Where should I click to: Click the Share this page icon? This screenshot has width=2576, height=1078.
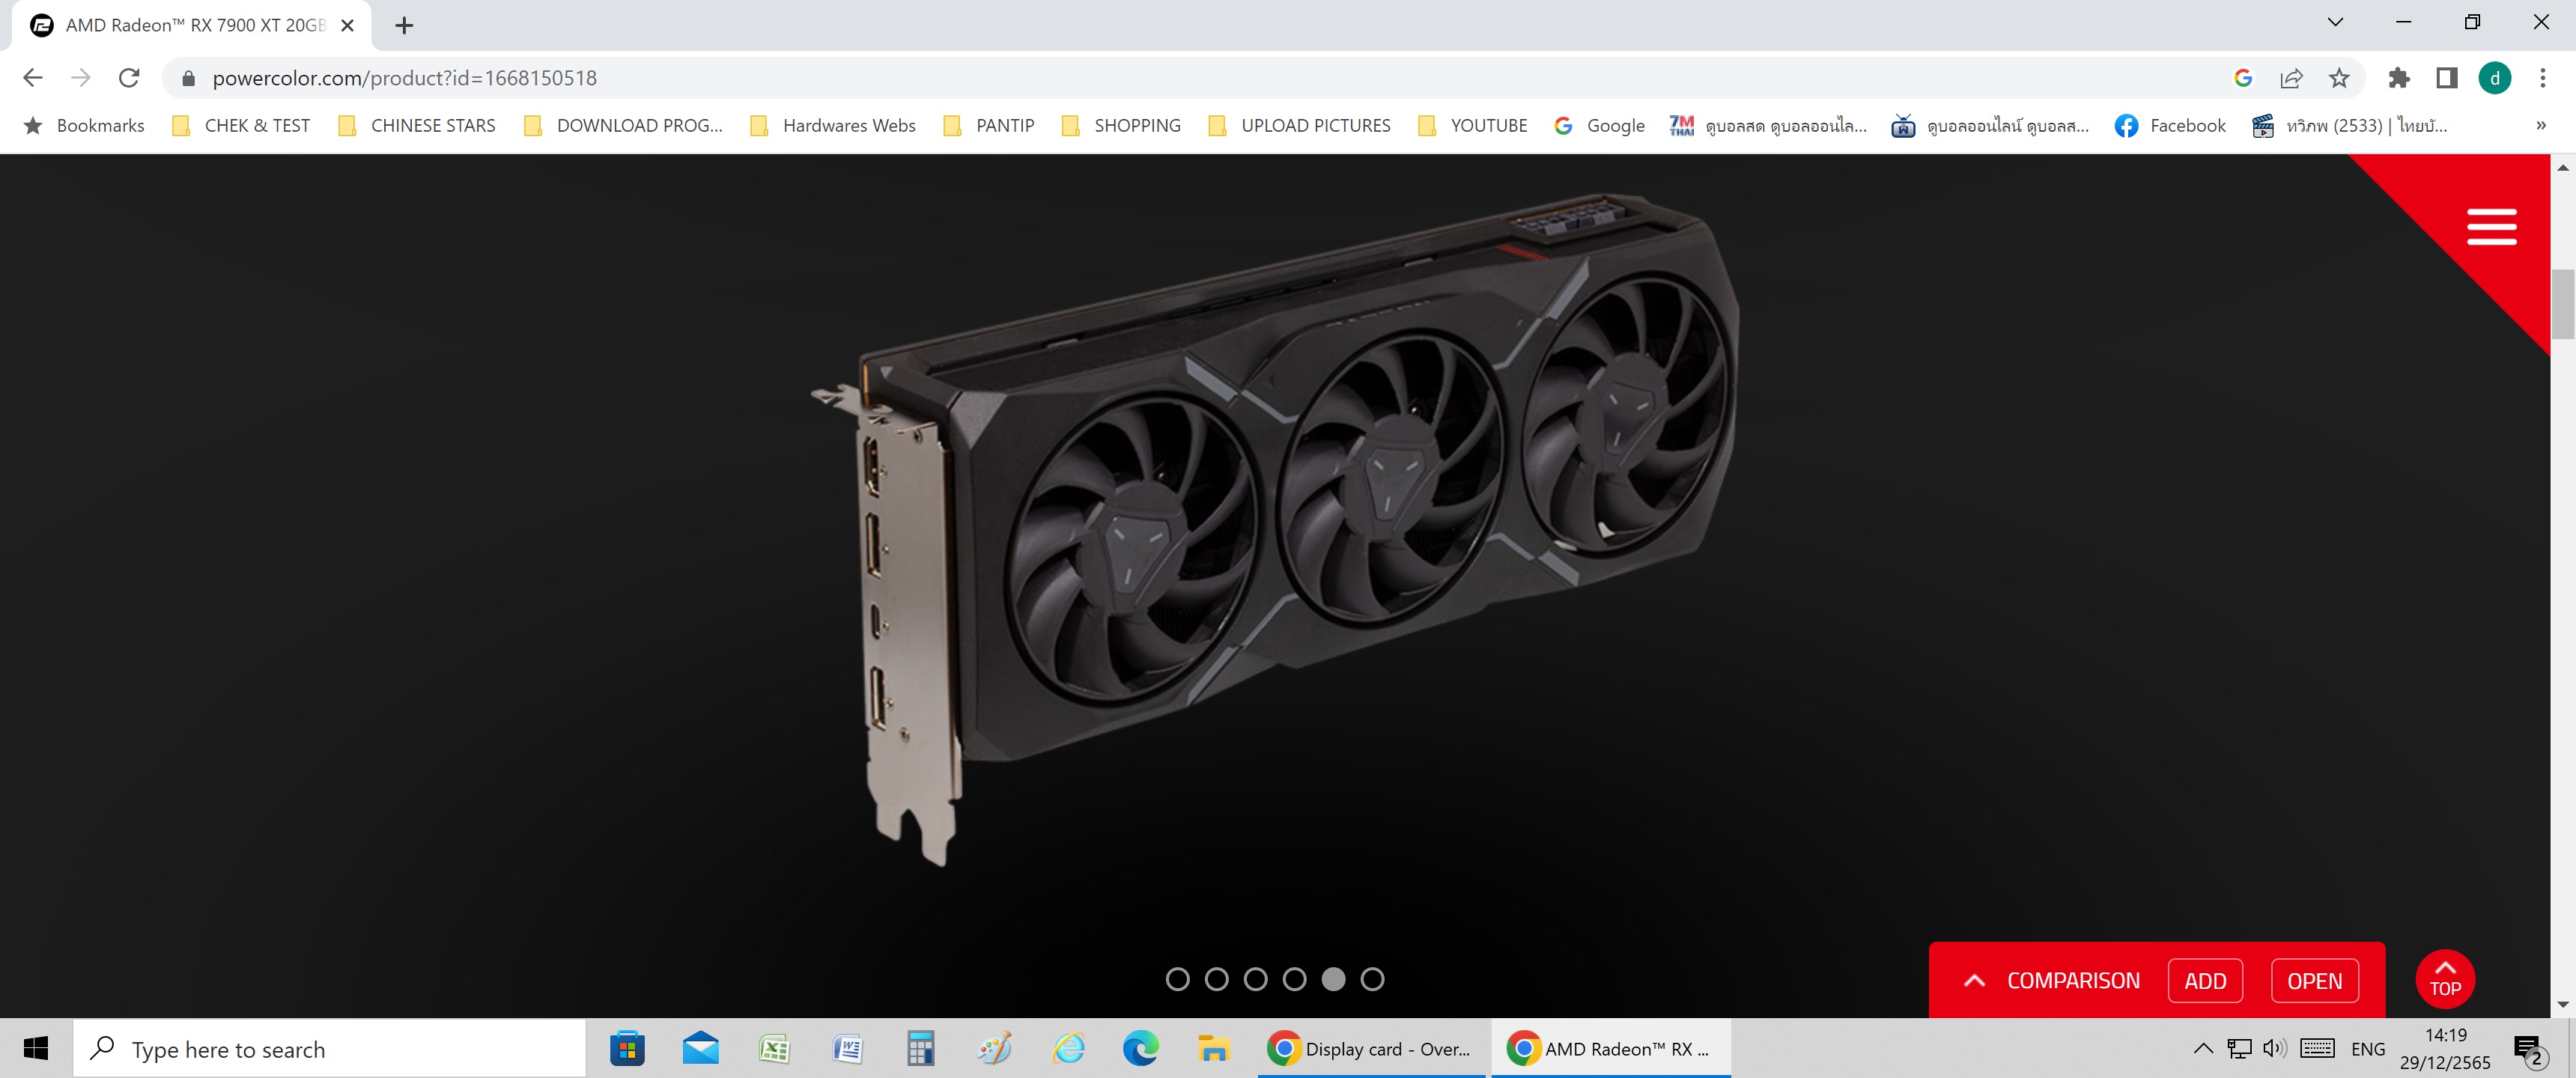[x=2290, y=78]
